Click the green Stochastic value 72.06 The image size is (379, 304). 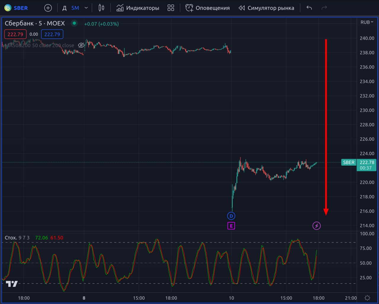(x=41, y=238)
